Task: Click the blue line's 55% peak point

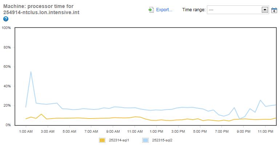Action: [31, 71]
